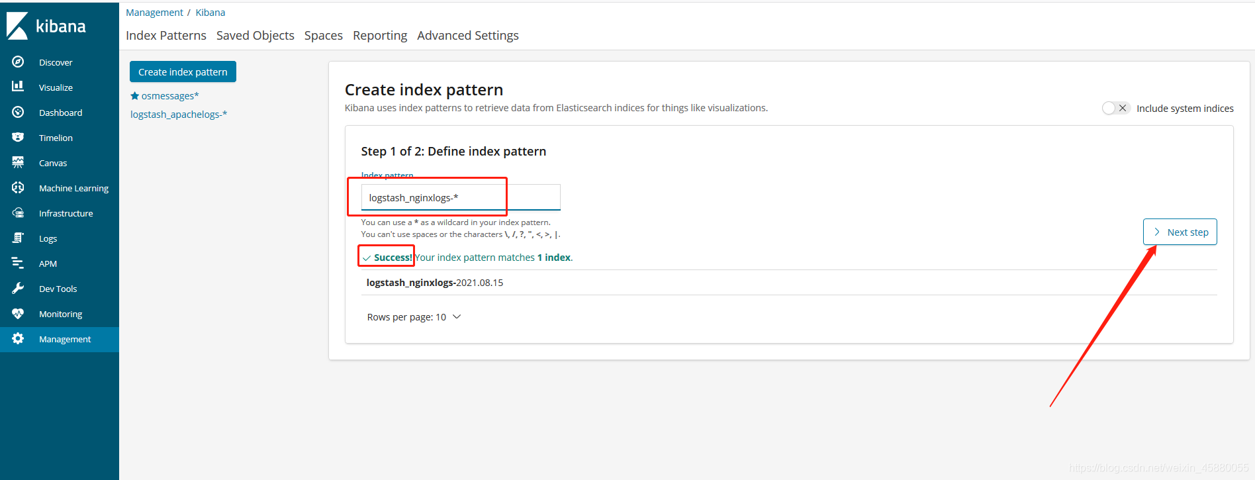Select the Visualize sidebar label
This screenshot has height=480, width=1255.
point(56,87)
